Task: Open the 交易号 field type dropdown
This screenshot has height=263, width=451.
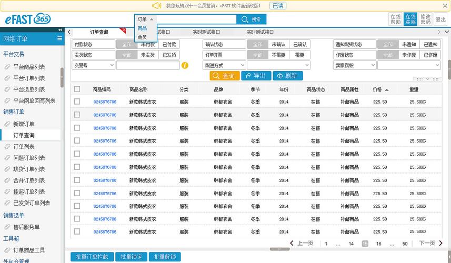Action: click(x=94, y=65)
